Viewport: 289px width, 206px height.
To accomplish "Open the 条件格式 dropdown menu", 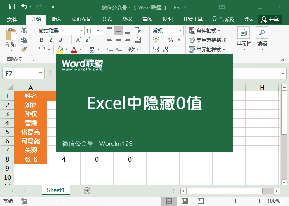I will tap(205, 30).
